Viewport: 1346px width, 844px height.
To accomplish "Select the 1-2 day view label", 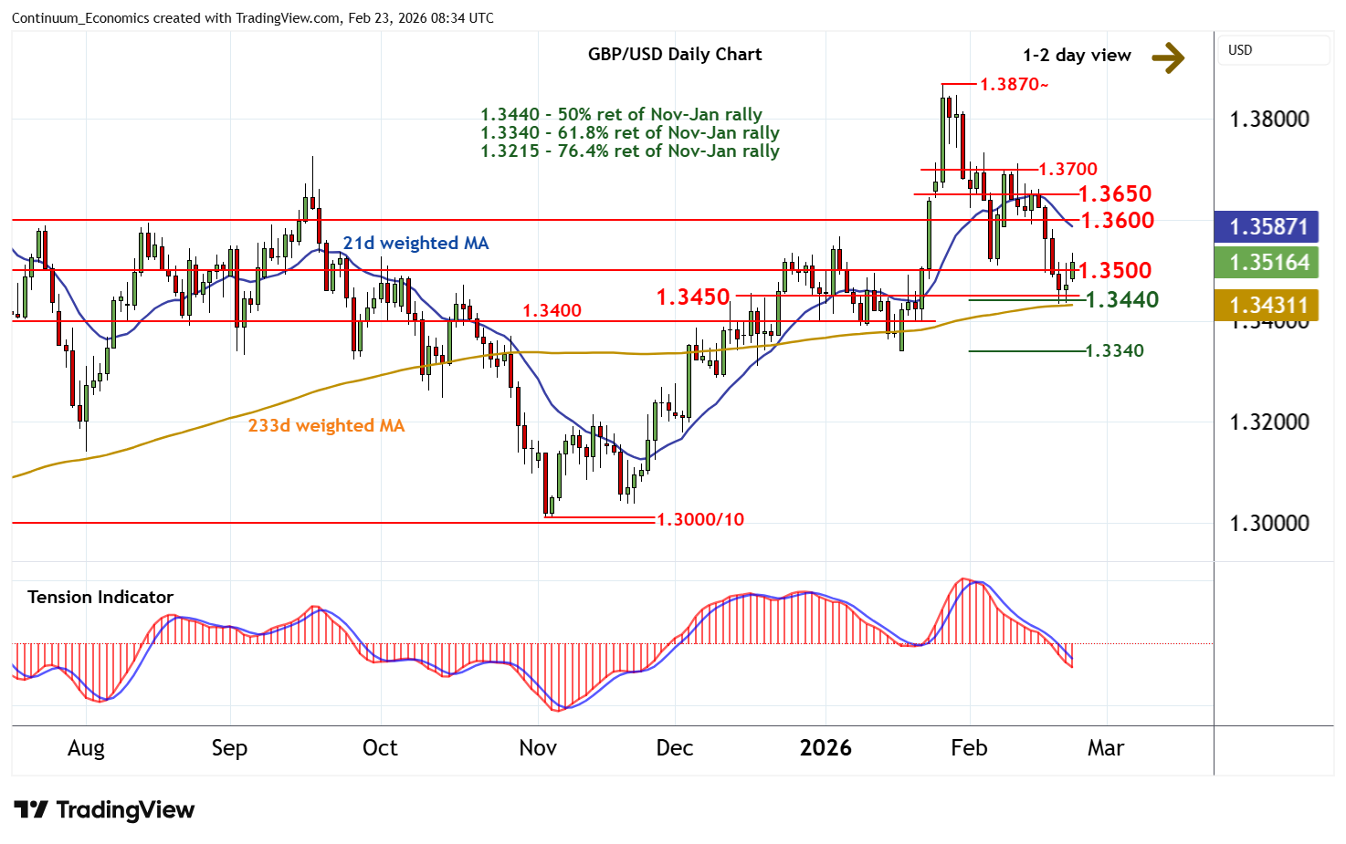I will click(x=1077, y=56).
